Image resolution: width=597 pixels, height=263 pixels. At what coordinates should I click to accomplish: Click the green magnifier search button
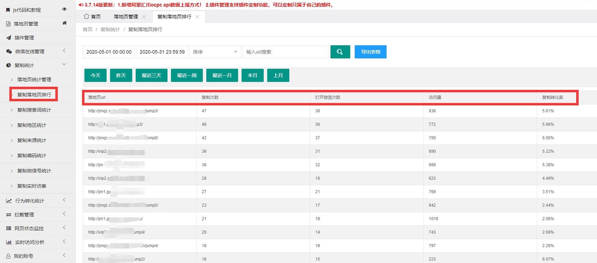tap(340, 52)
